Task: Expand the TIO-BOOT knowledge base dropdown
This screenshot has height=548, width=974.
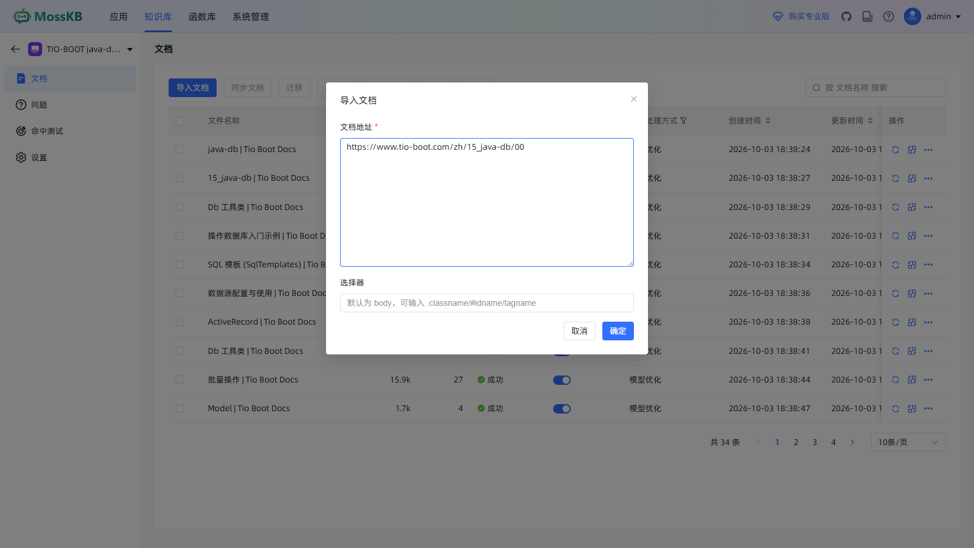Action: pos(130,50)
